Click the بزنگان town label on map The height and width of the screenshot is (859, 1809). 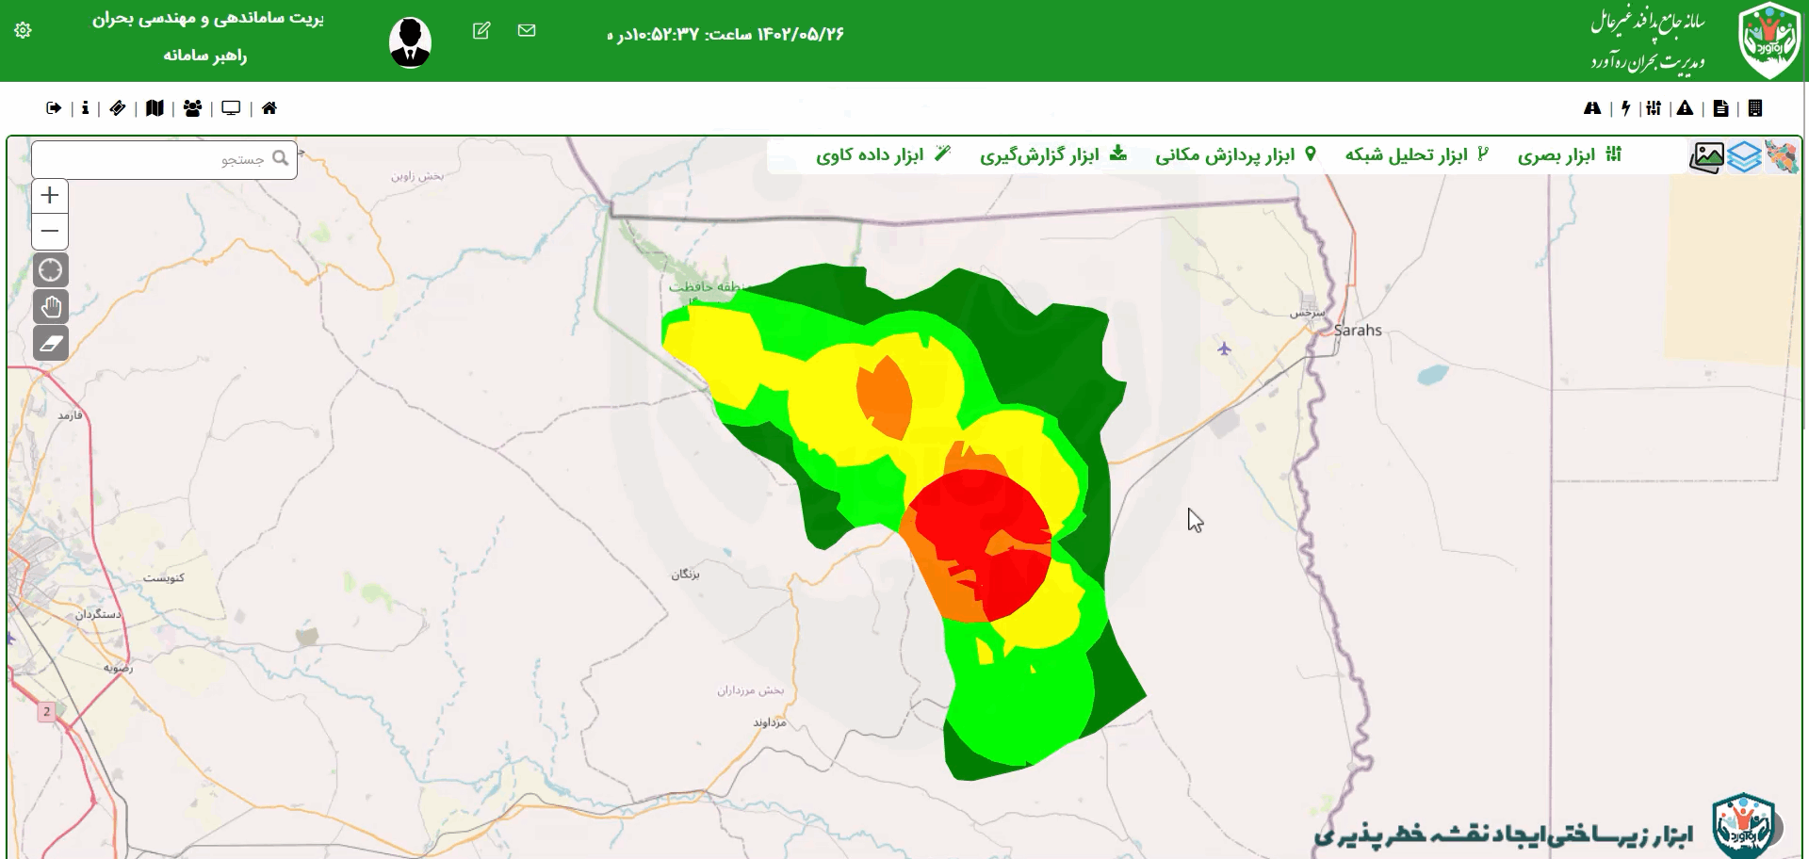(x=685, y=574)
